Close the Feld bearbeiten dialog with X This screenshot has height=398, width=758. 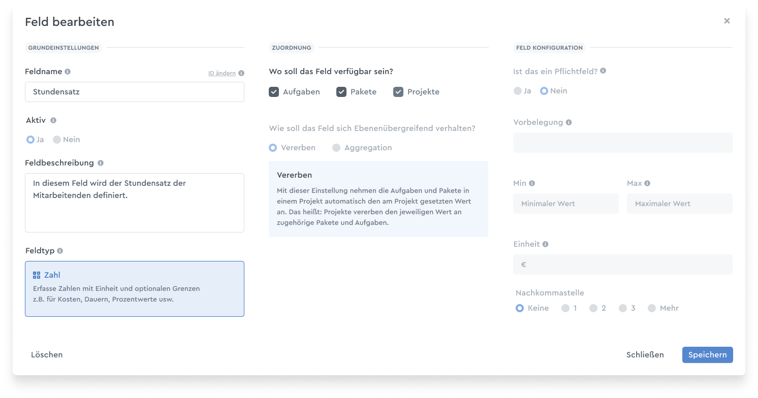pyautogui.click(x=727, y=21)
